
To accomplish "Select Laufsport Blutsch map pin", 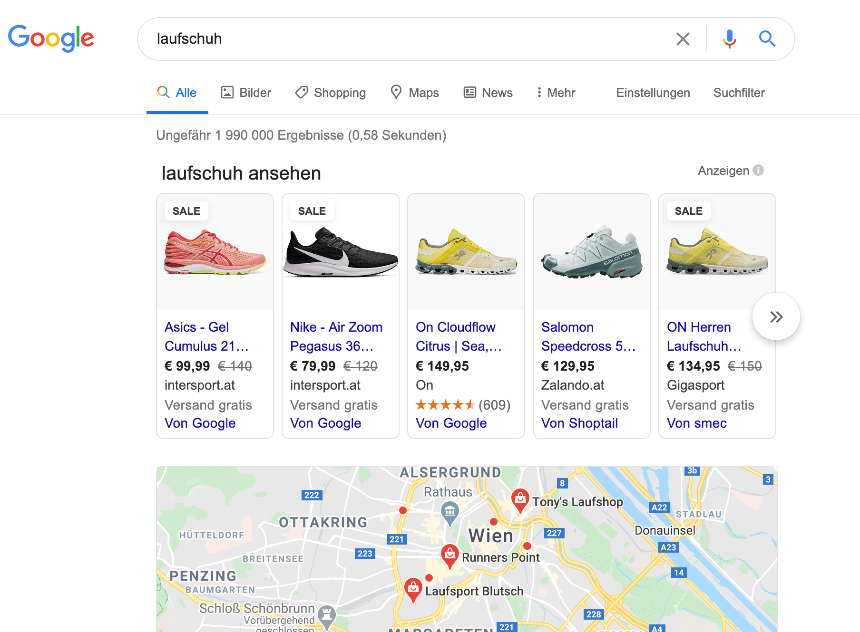I will click(413, 590).
